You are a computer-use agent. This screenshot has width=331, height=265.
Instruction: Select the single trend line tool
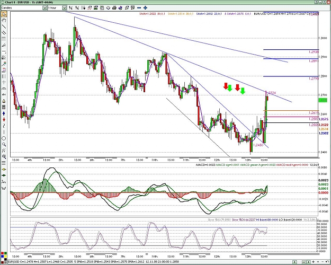tap(4, 26)
